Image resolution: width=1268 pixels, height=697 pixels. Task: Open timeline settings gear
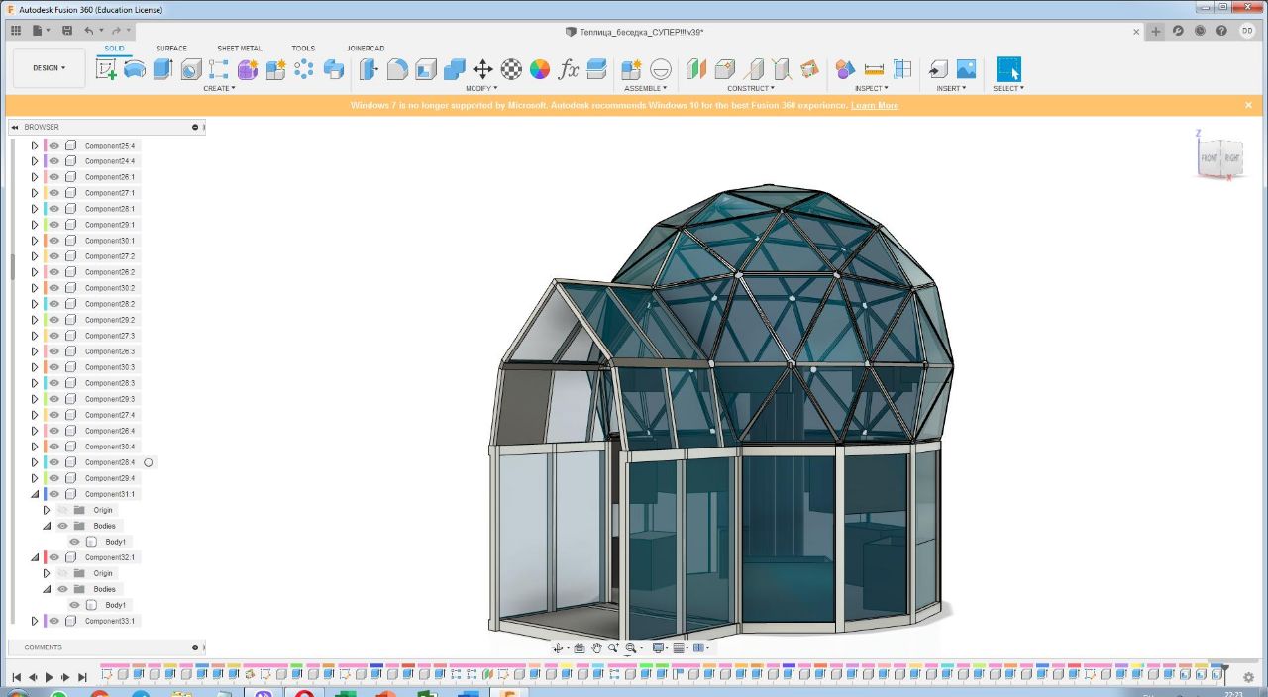click(1249, 677)
